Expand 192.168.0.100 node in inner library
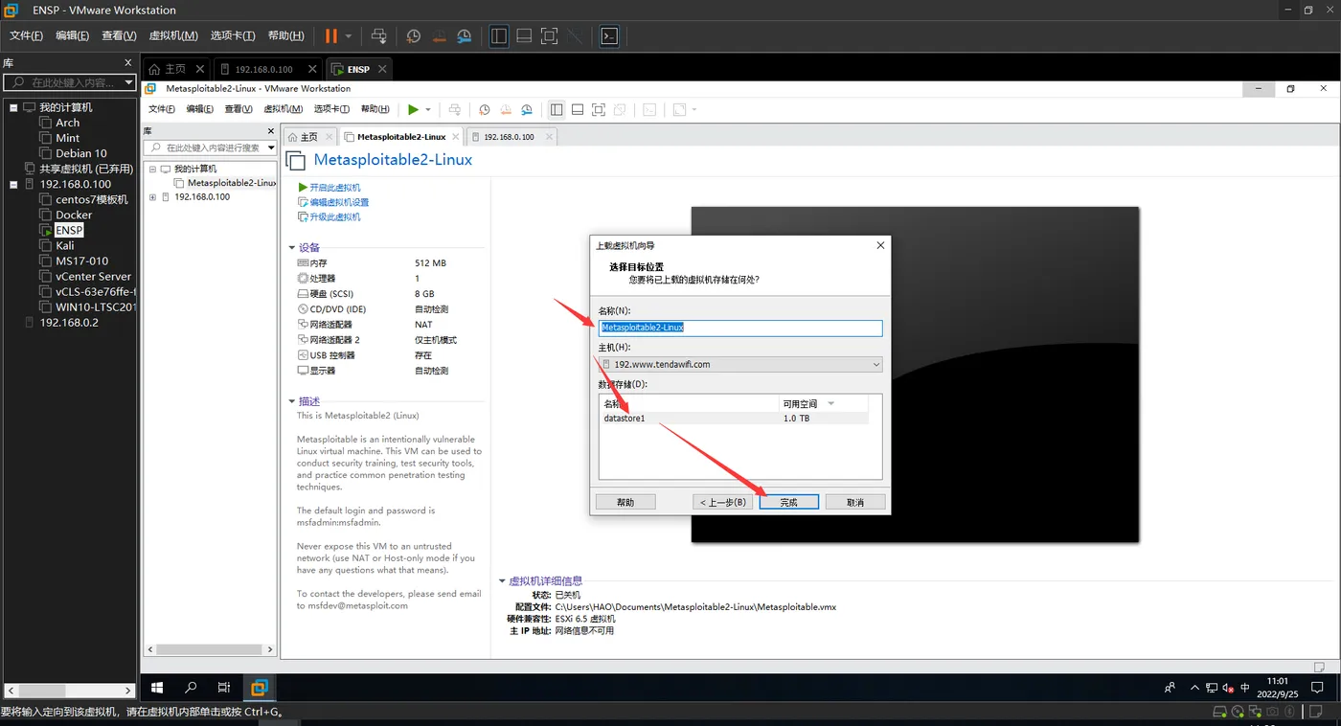This screenshot has width=1341, height=726. [152, 197]
